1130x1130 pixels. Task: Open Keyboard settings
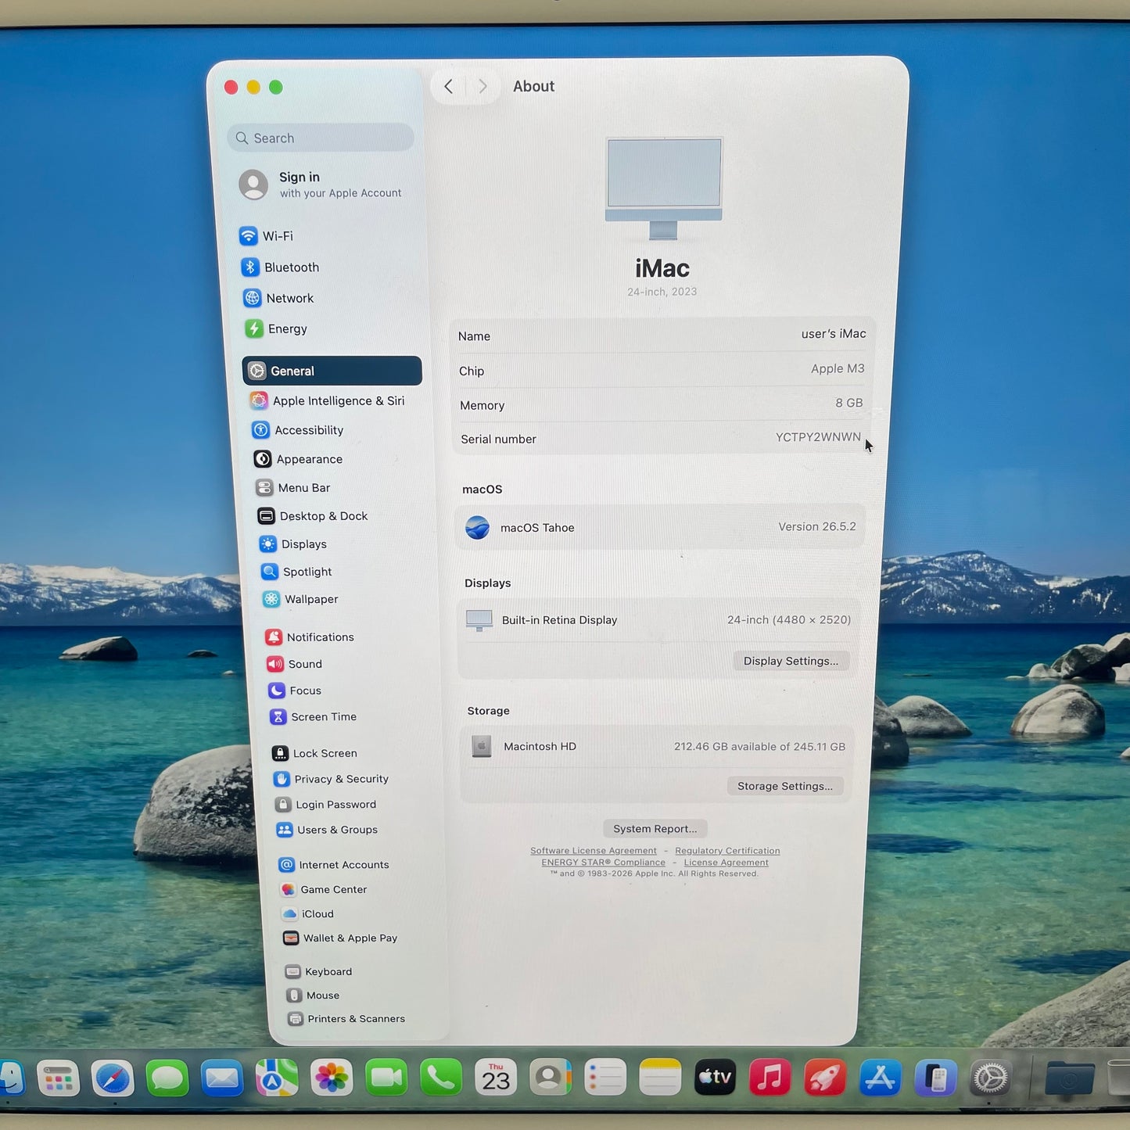pyautogui.click(x=319, y=972)
